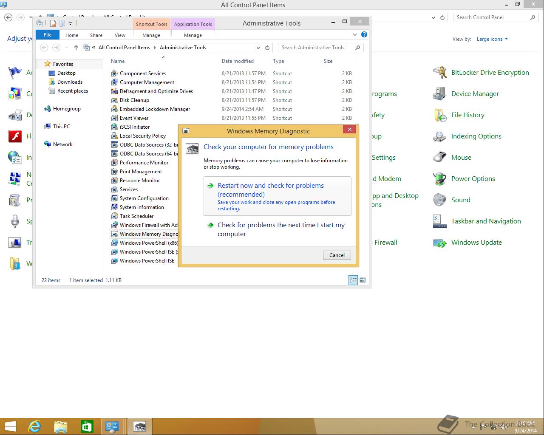Select Downloads in Favorites
Viewport: 544px width, 435px height.
coord(70,82)
